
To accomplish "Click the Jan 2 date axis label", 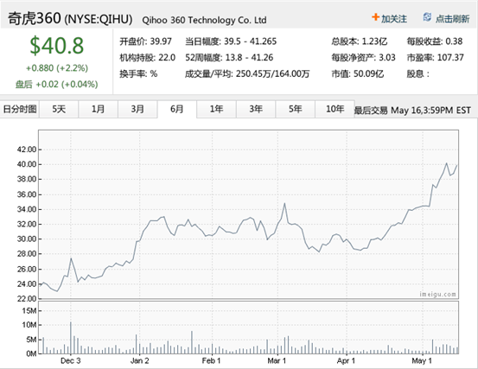I will [x=140, y=360].
